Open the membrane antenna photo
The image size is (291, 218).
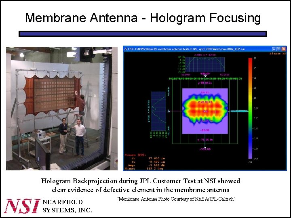click(x=62, y=109)
